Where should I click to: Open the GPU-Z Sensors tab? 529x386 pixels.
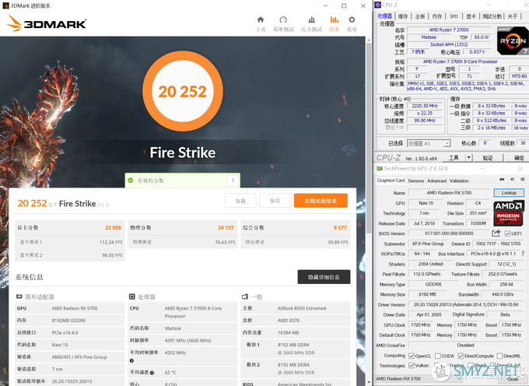coord(415,181)
